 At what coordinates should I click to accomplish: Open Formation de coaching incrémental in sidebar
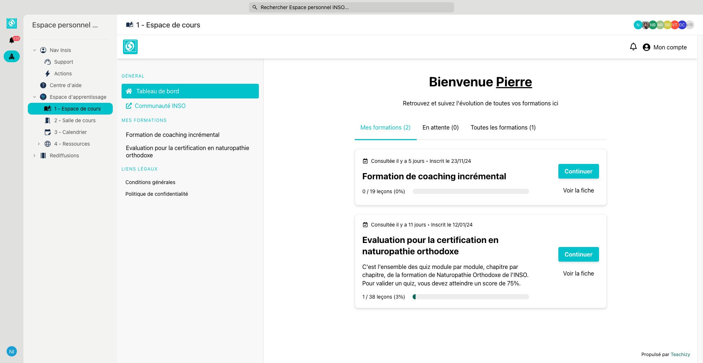tap(172, 135)
